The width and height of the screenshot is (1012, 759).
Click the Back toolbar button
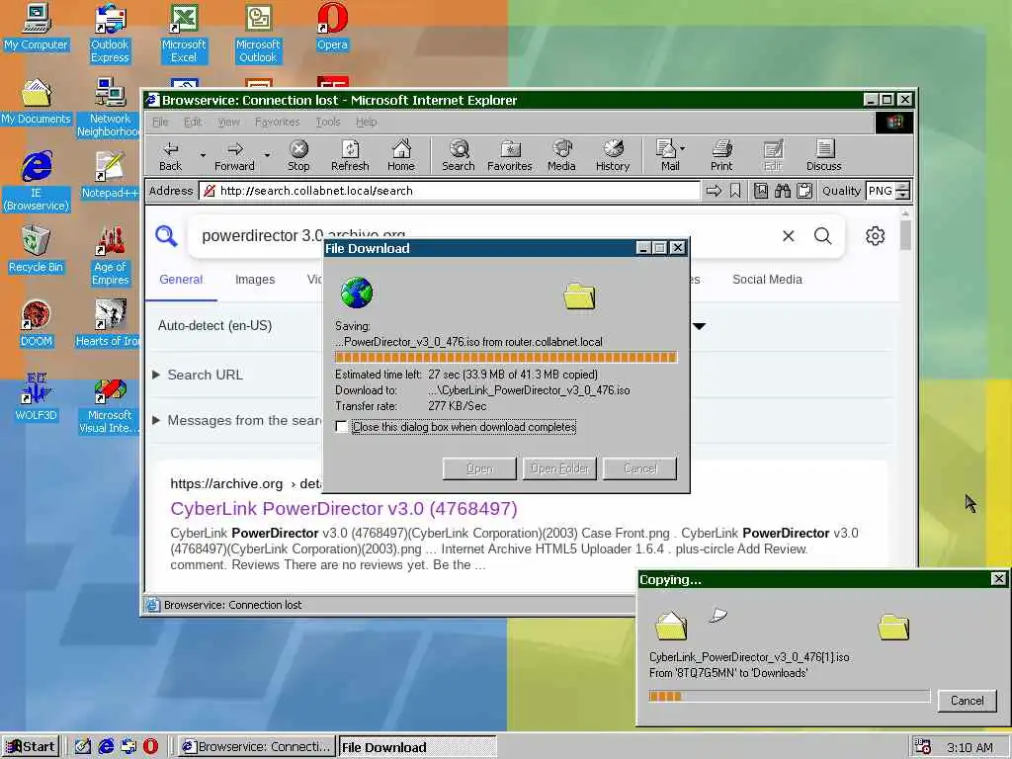point(170,156)
